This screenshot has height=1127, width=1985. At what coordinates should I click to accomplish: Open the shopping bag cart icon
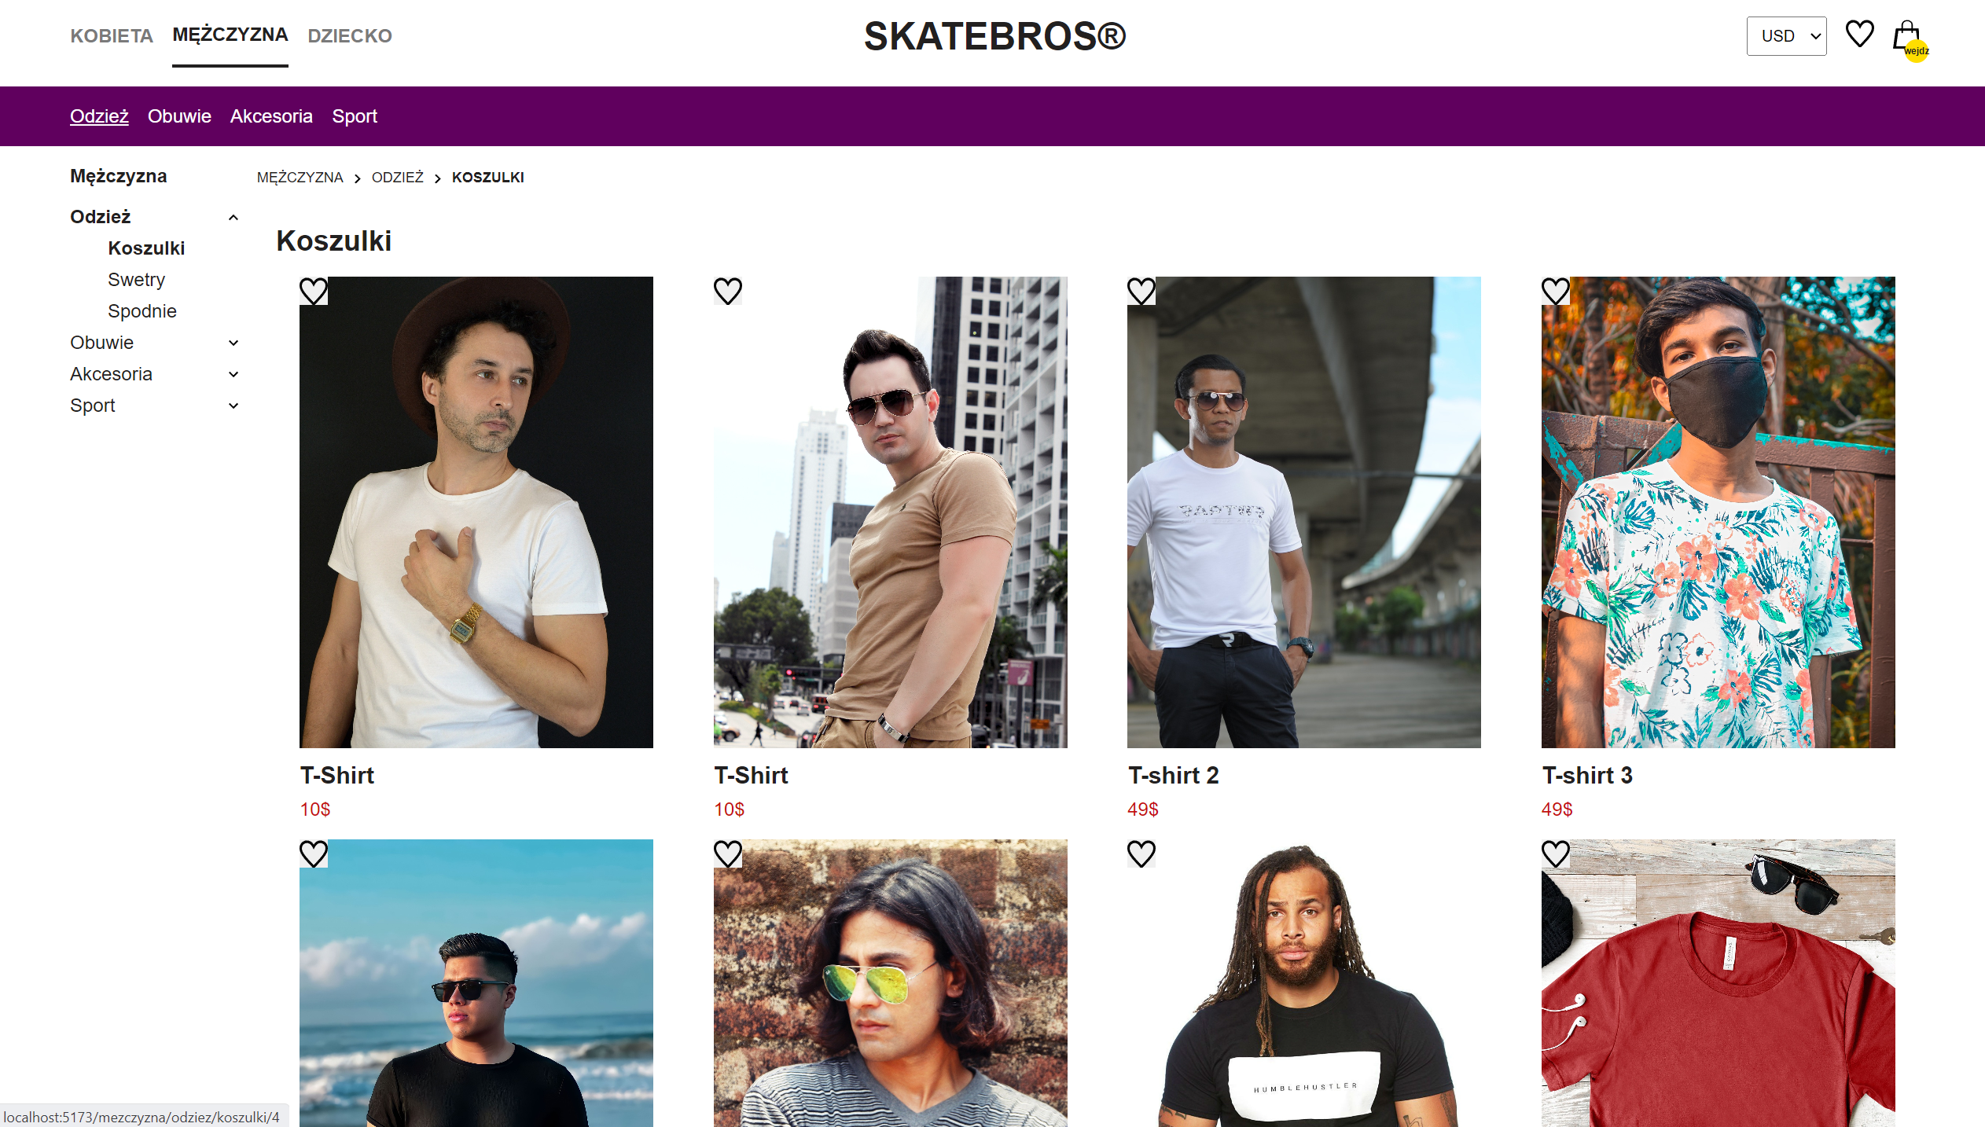pyautogui.click(x=1906, y=36)
